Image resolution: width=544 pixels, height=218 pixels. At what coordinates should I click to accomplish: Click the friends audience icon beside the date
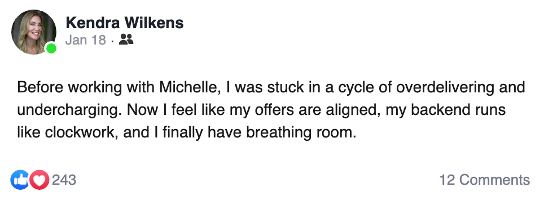[x=126, y=40]
